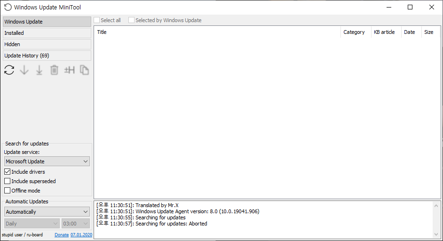This screenshot has width=443, height=241.
Task: Uncheck Include drivers option
Action: click(x=8, y=171)
